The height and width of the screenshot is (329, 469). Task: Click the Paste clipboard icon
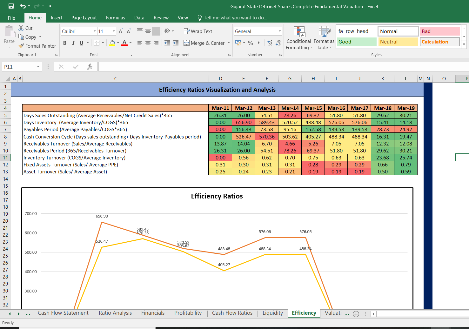10,31
